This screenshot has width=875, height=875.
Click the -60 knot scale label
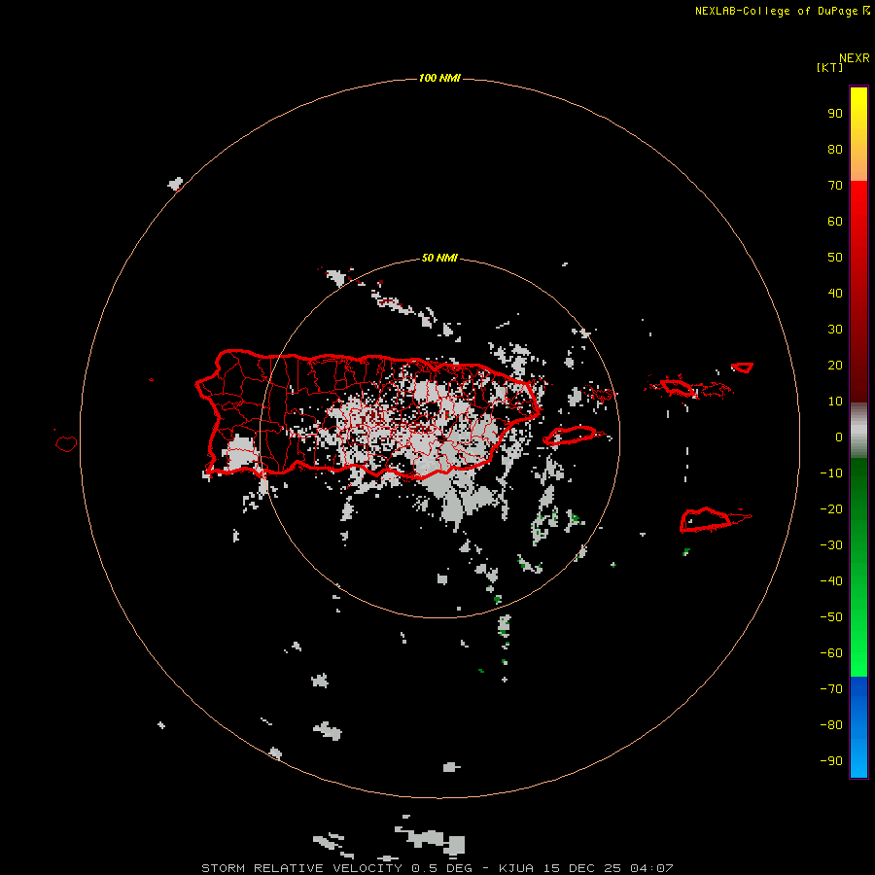[831, 653]
